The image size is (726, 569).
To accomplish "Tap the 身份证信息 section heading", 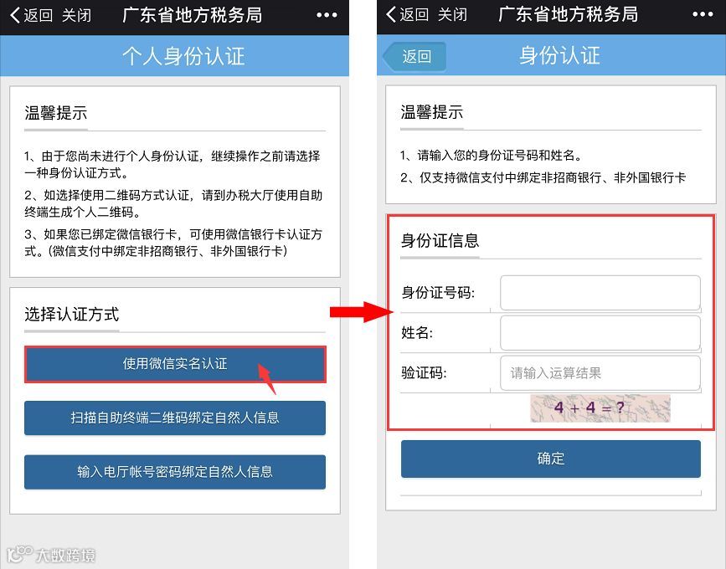I will coord(440,240).
